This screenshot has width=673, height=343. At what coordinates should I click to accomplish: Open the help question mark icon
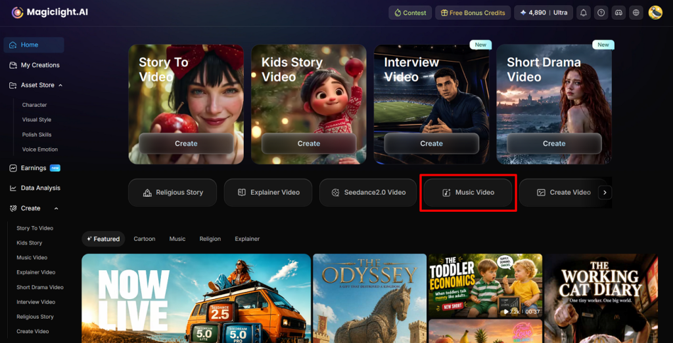tap(601, 13)
